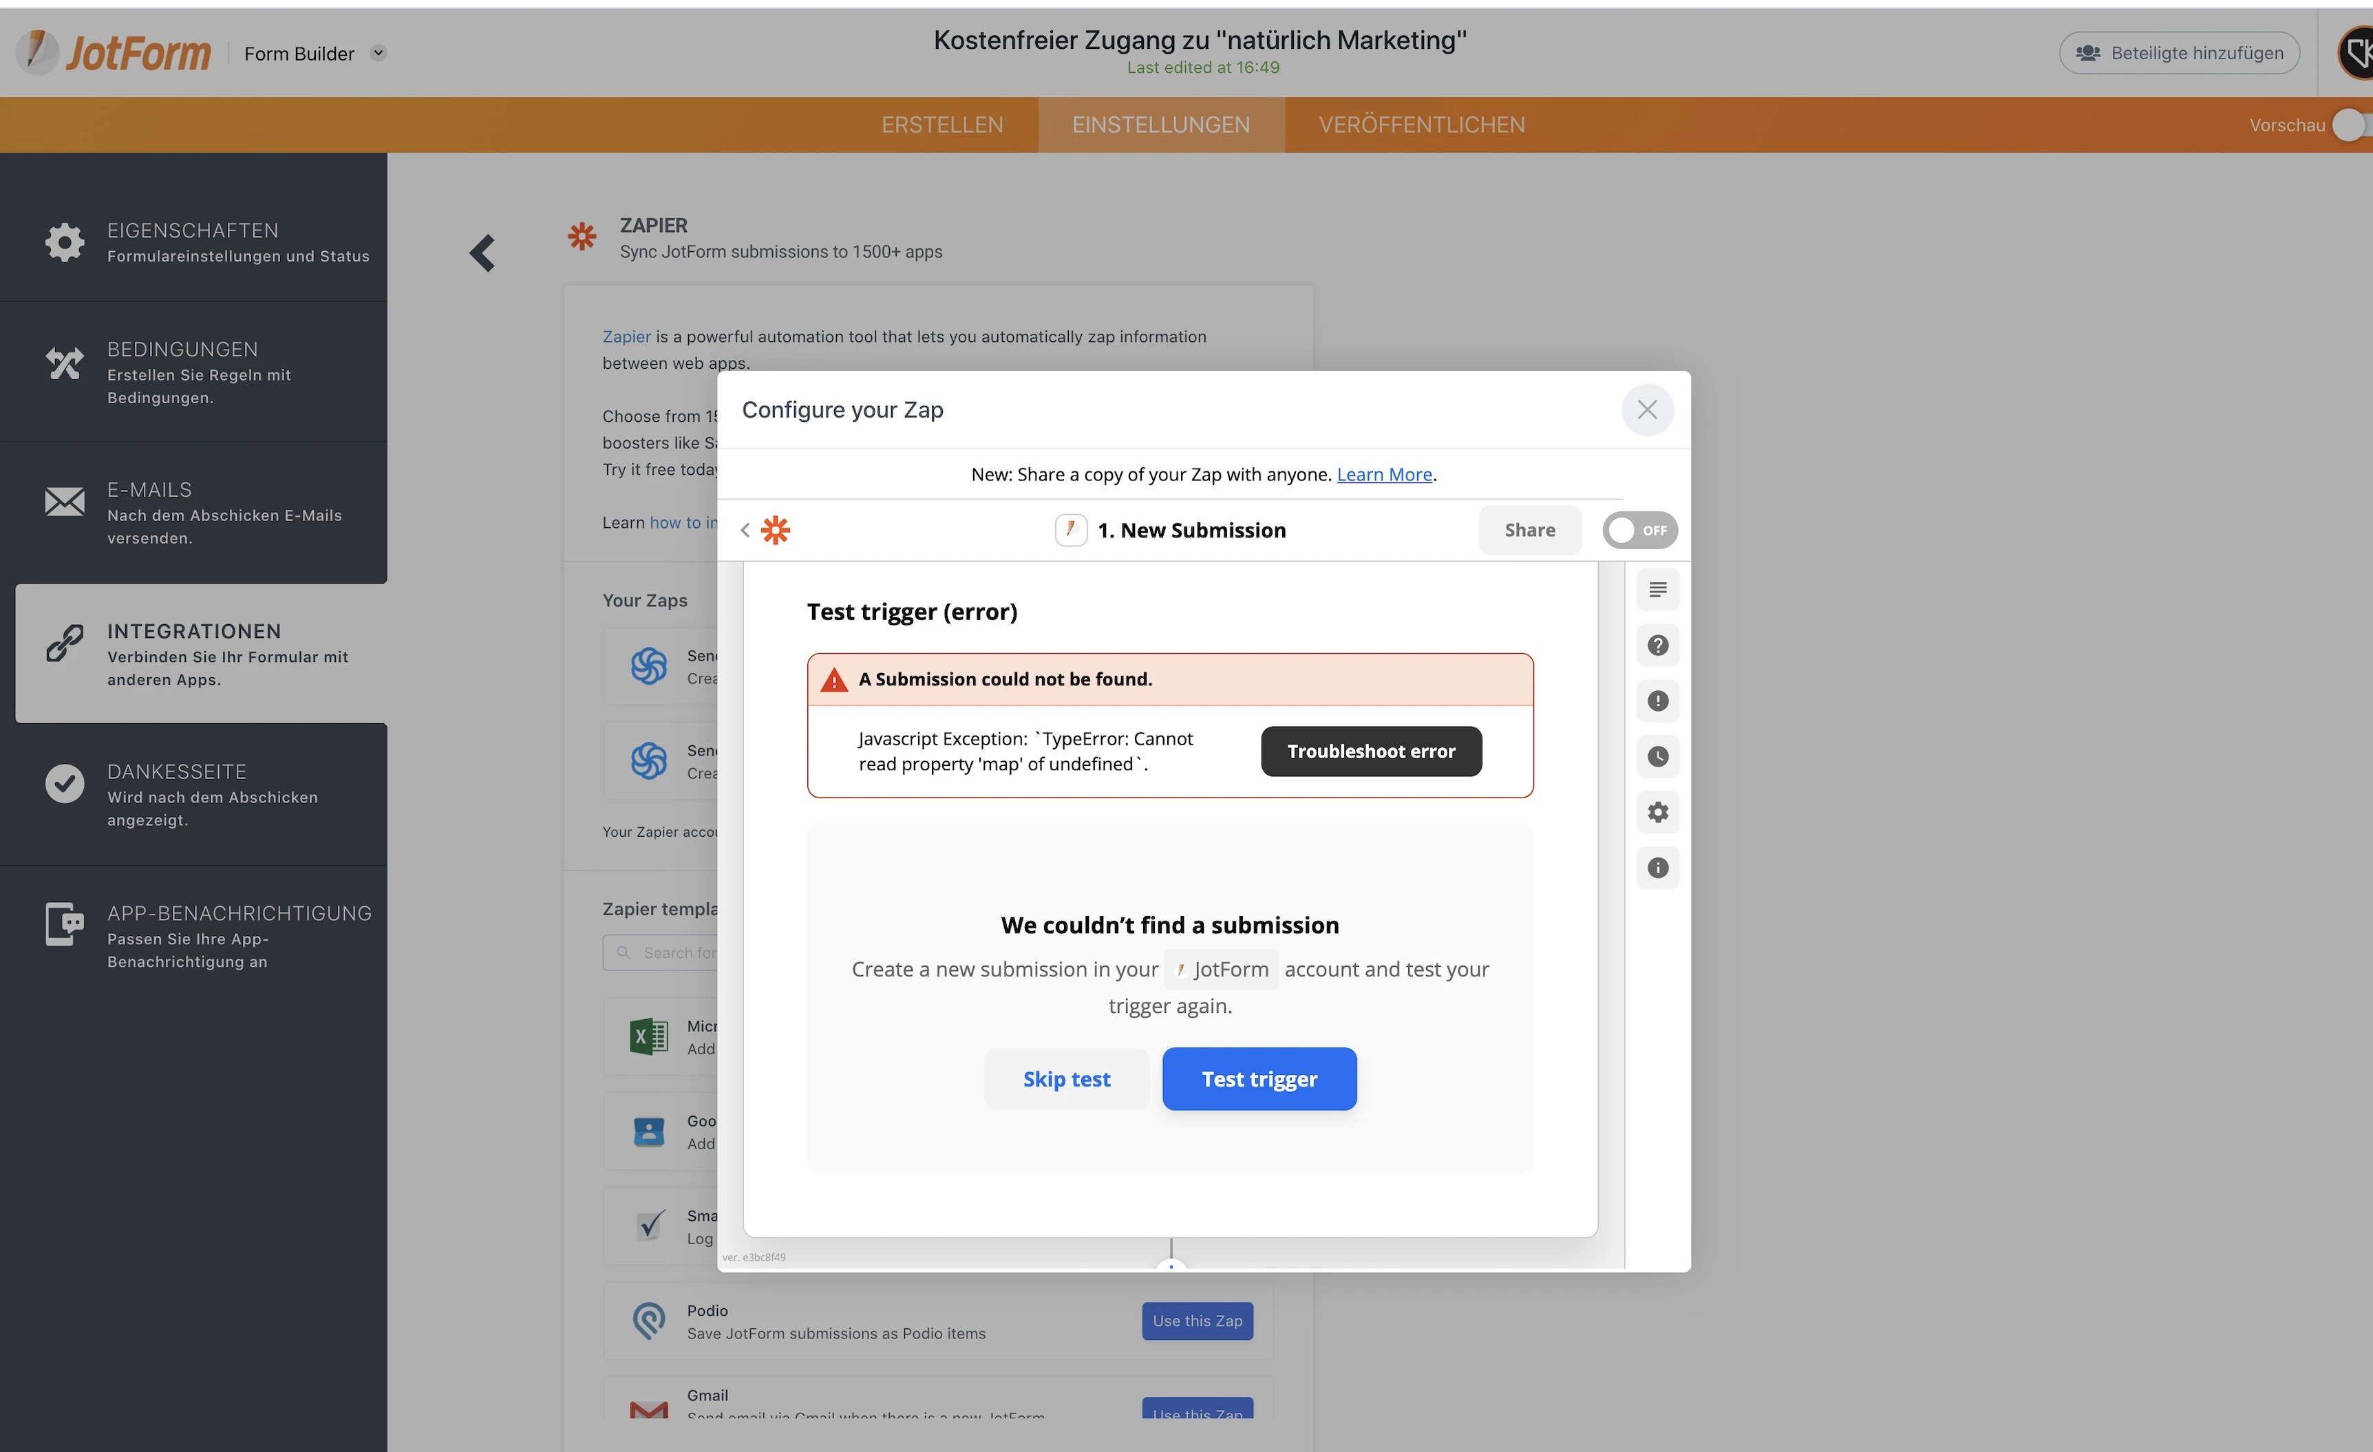This screenshot has height=1452, width=2373.
Task: Open the Form Builder dropdown
Action: coord(379,53)
